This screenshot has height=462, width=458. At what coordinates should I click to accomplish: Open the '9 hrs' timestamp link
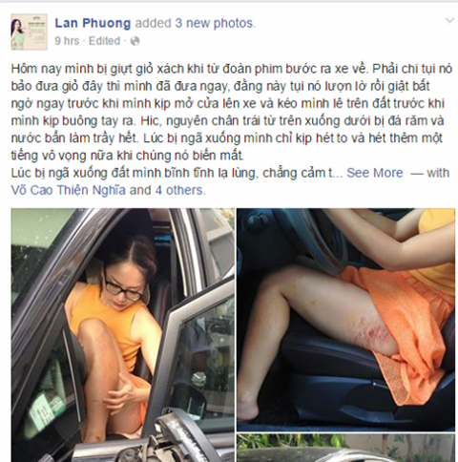click(x=67, y=41)
